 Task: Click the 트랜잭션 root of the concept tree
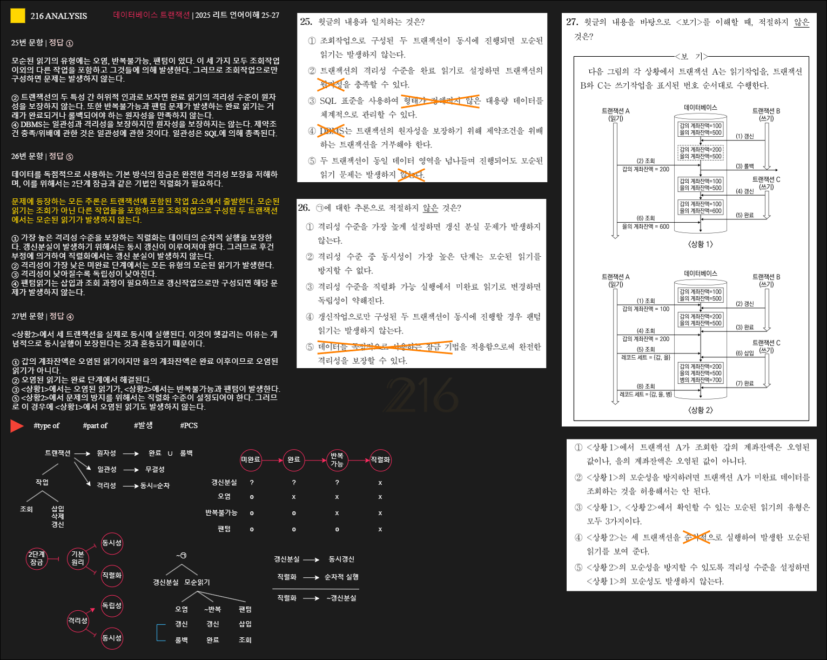coord(58,453)
